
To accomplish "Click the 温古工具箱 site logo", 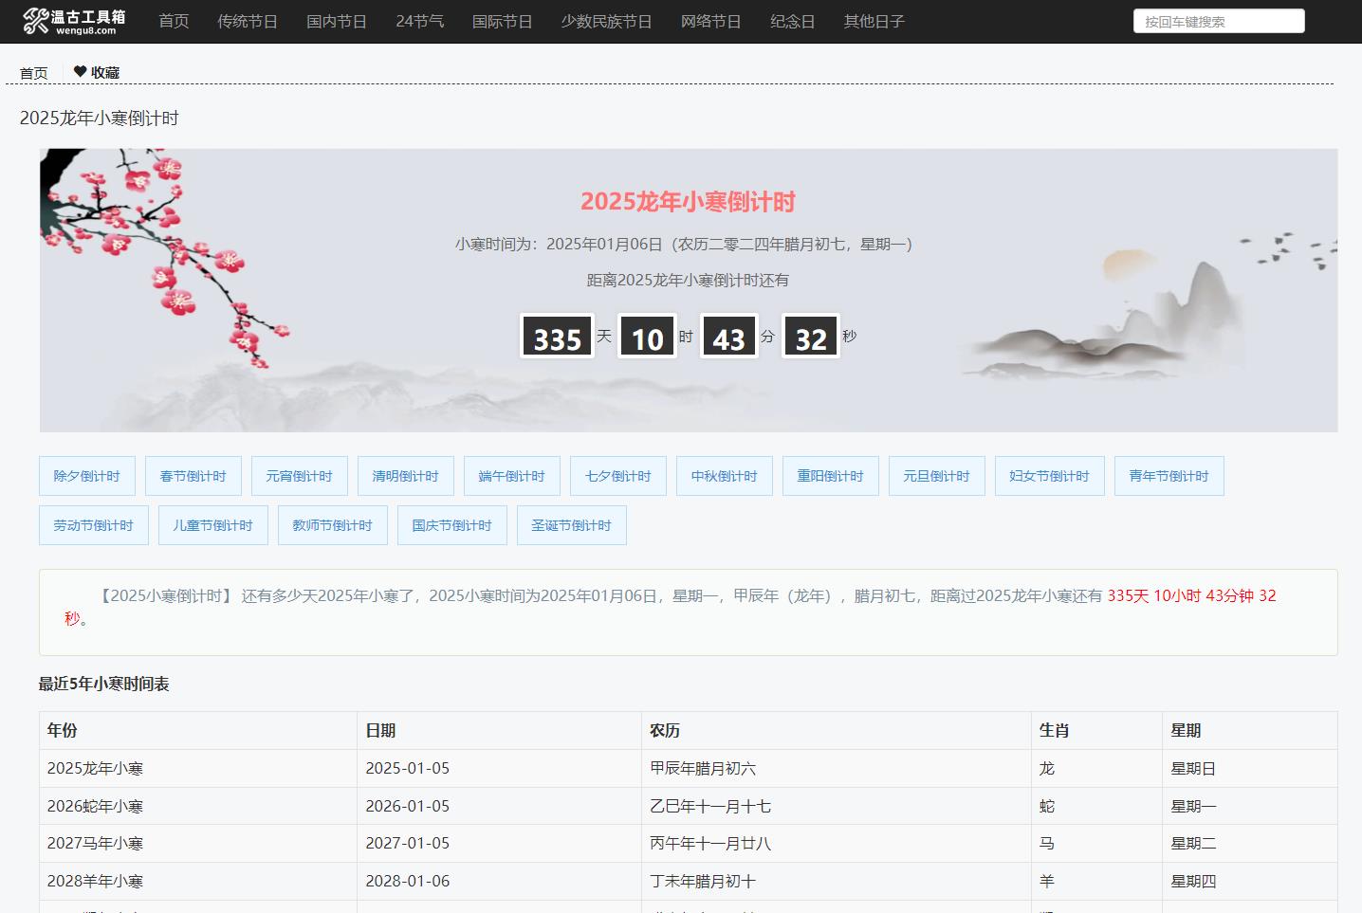I will tap(74, 21).
